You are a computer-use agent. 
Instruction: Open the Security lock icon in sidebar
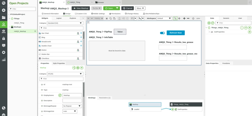pos(4,38)
